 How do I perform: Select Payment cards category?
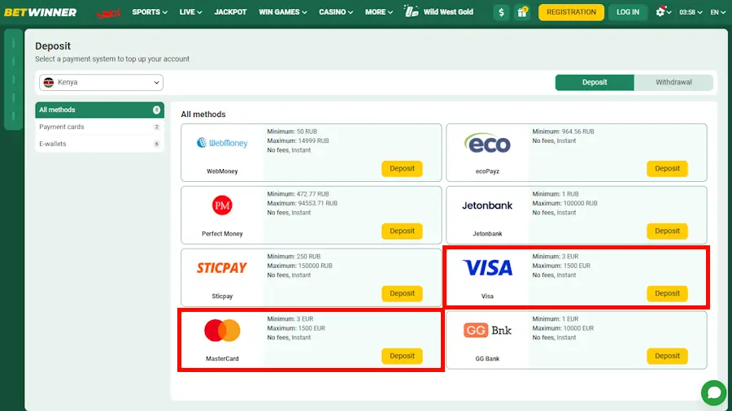coord(99,127)
